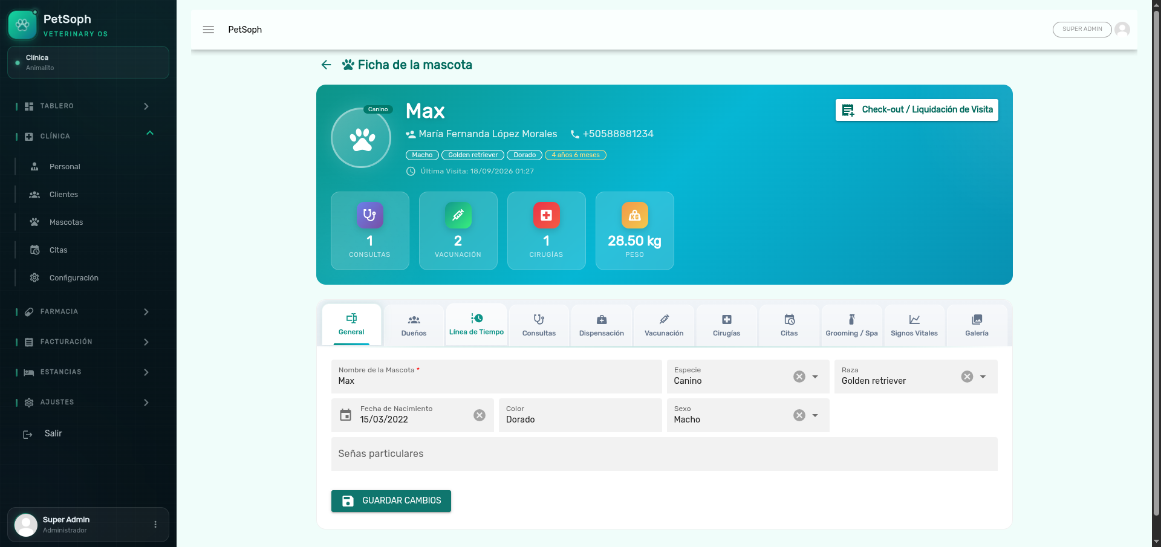Viewport: 1161px width, 547px height.
Task: Click the Farmacia pill icon in sidebar
Action: tap(29, 312)
